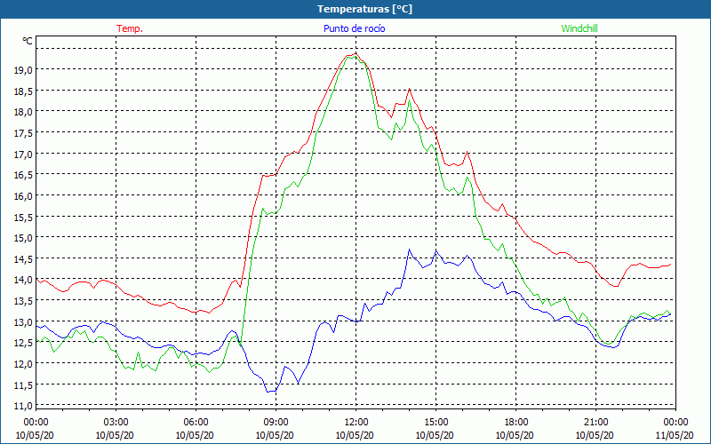This screenshot has width=711, height=444.
Task: Click the 15,5 y-axis value
Action: [24, 217]
